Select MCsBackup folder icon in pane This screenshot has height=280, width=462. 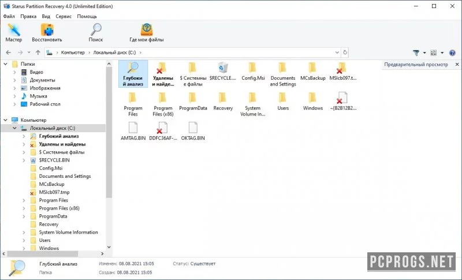click(x=312, y=71)
